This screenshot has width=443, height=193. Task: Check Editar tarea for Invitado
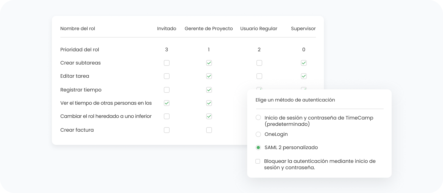click(167, 76)
